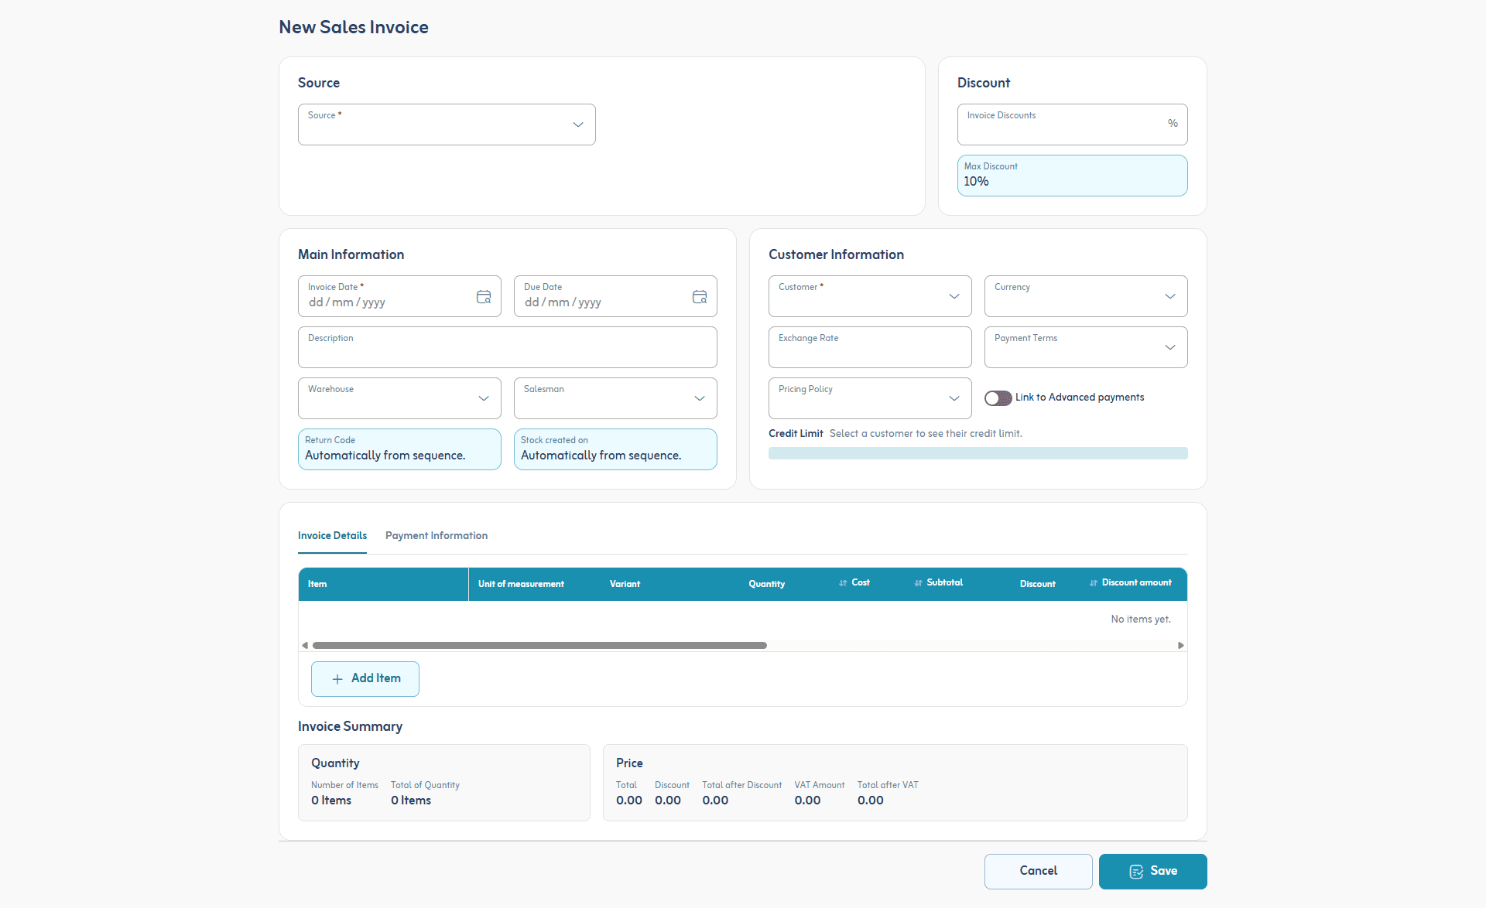This screenshot has height=908, width=1486.
Task: Click the right arrow of table scrollbar
Action: point(1181,645)
